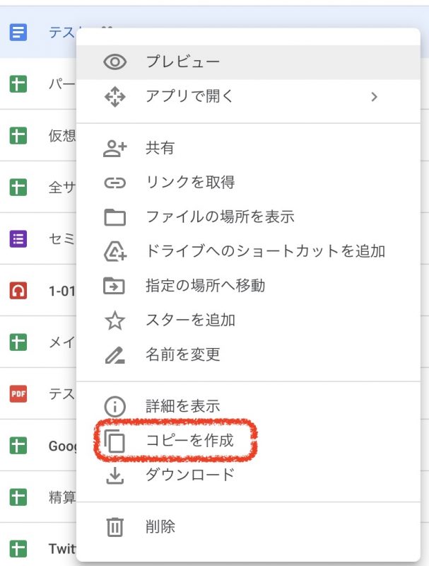This screenshot has height=566, width=429.
Task: Click the info circle icon for 詳細を表示
Action: (x=114, y=407)
